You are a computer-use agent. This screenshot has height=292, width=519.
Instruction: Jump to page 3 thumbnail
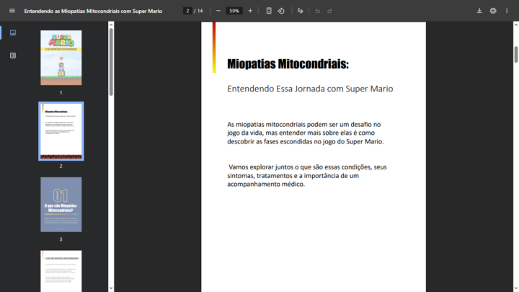coord(61,204)
